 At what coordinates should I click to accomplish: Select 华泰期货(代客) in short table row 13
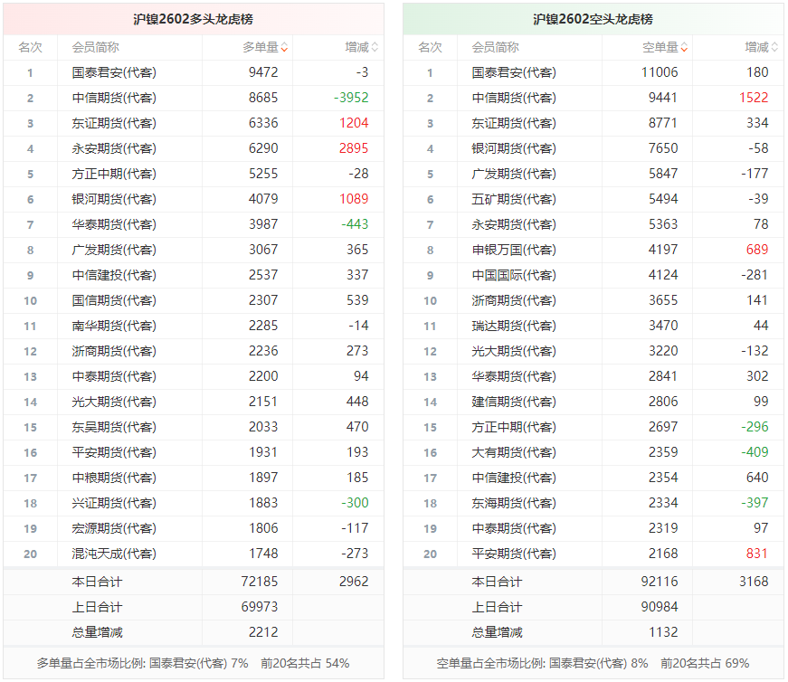point(514,376)
